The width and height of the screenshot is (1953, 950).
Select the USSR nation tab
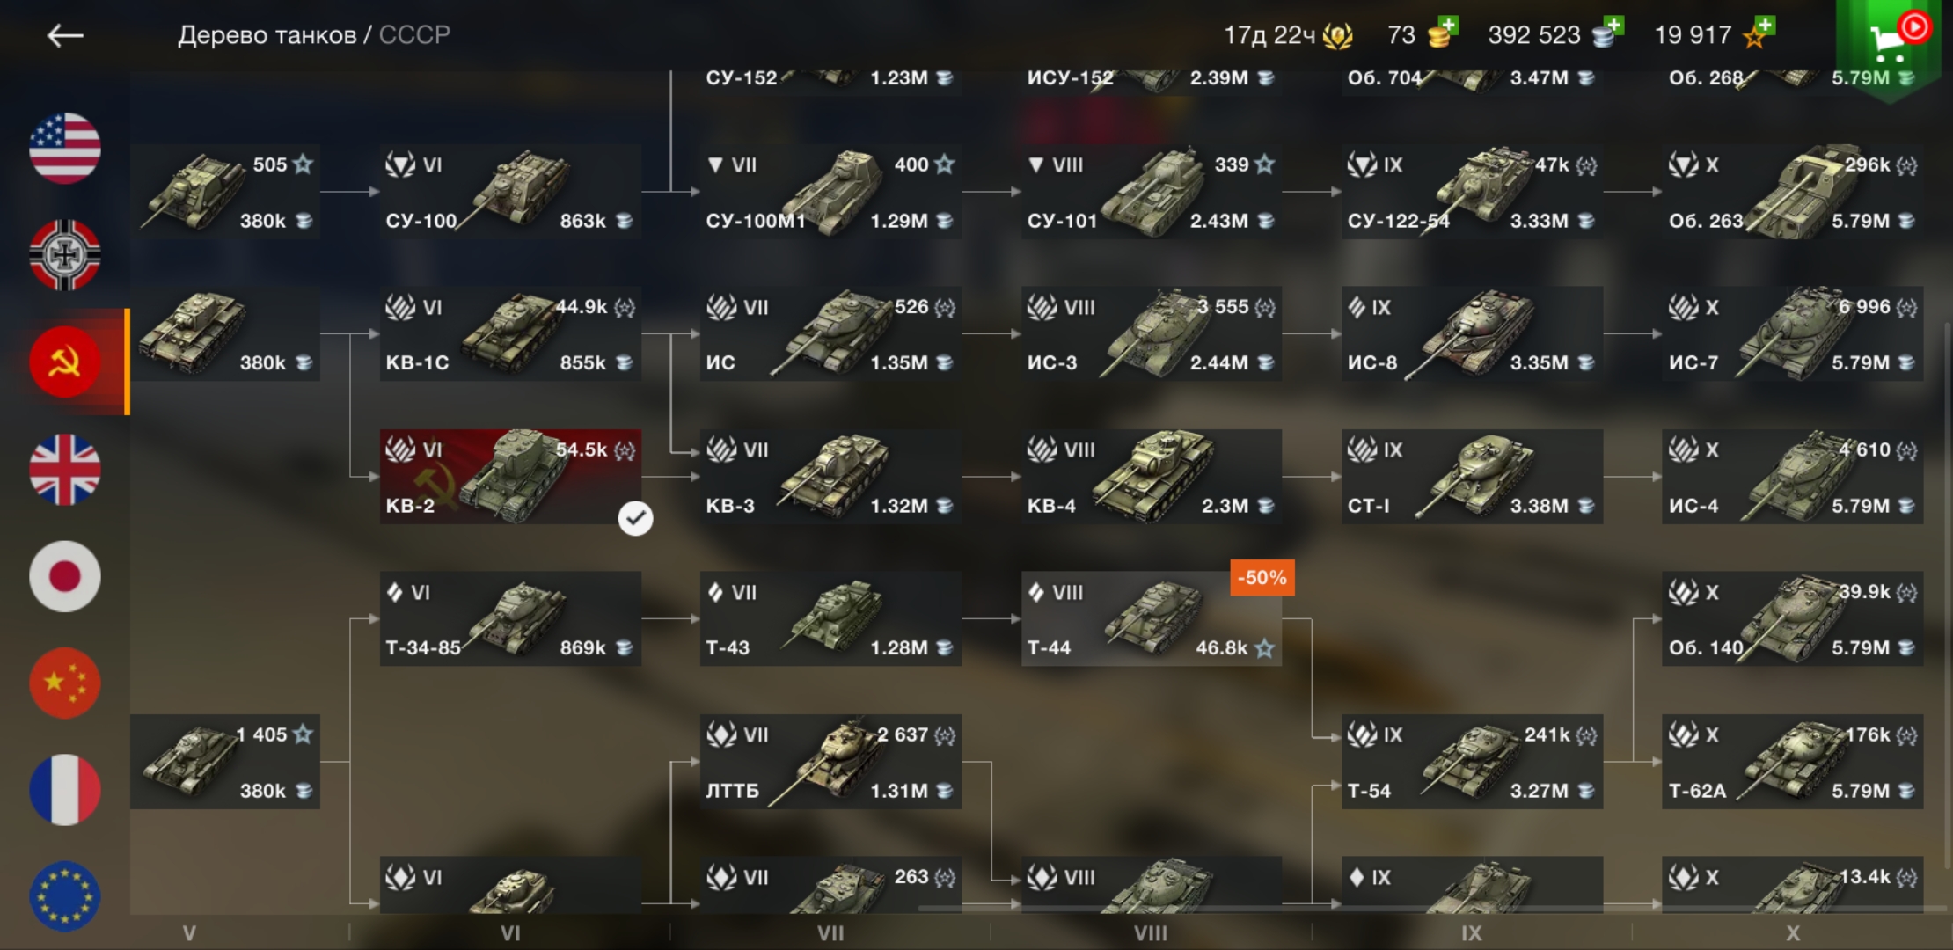point(65,362)
